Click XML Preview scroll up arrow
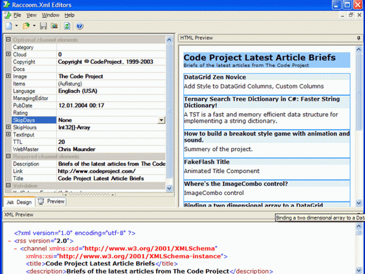This screenshot has width=365, height=274. pos(359,226)
